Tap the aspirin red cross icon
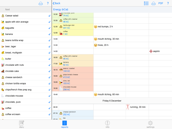172x129 pixels. (151, 51)
